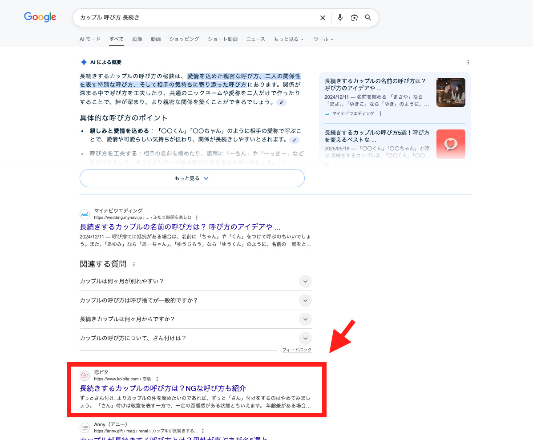The height and width of the screenshot is (440, 533).
Task: Click AI による概要 label
Action: tap(106, 62)
